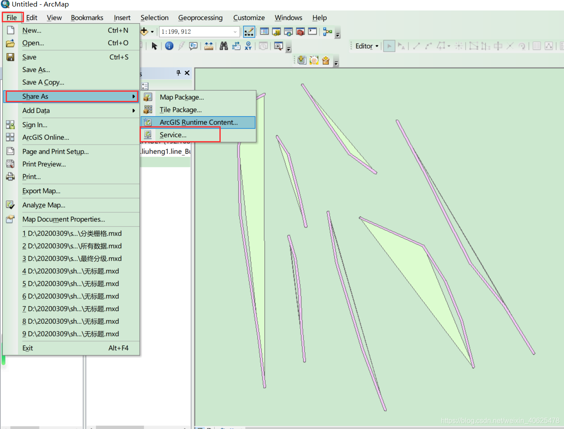Open recent file 1 分类栅格.mxd
Screen dimensions: 564x429
[x=71, y=234]
